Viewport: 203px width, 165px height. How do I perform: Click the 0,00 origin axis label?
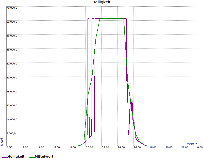click(9, 147)
